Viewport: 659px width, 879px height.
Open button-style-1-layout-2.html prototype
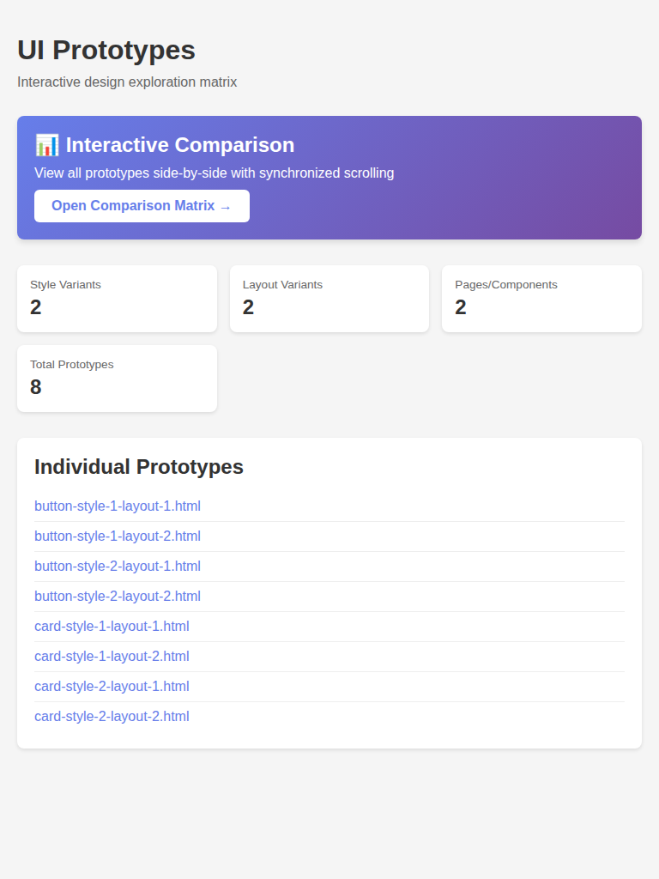click(x=118, y=536)
